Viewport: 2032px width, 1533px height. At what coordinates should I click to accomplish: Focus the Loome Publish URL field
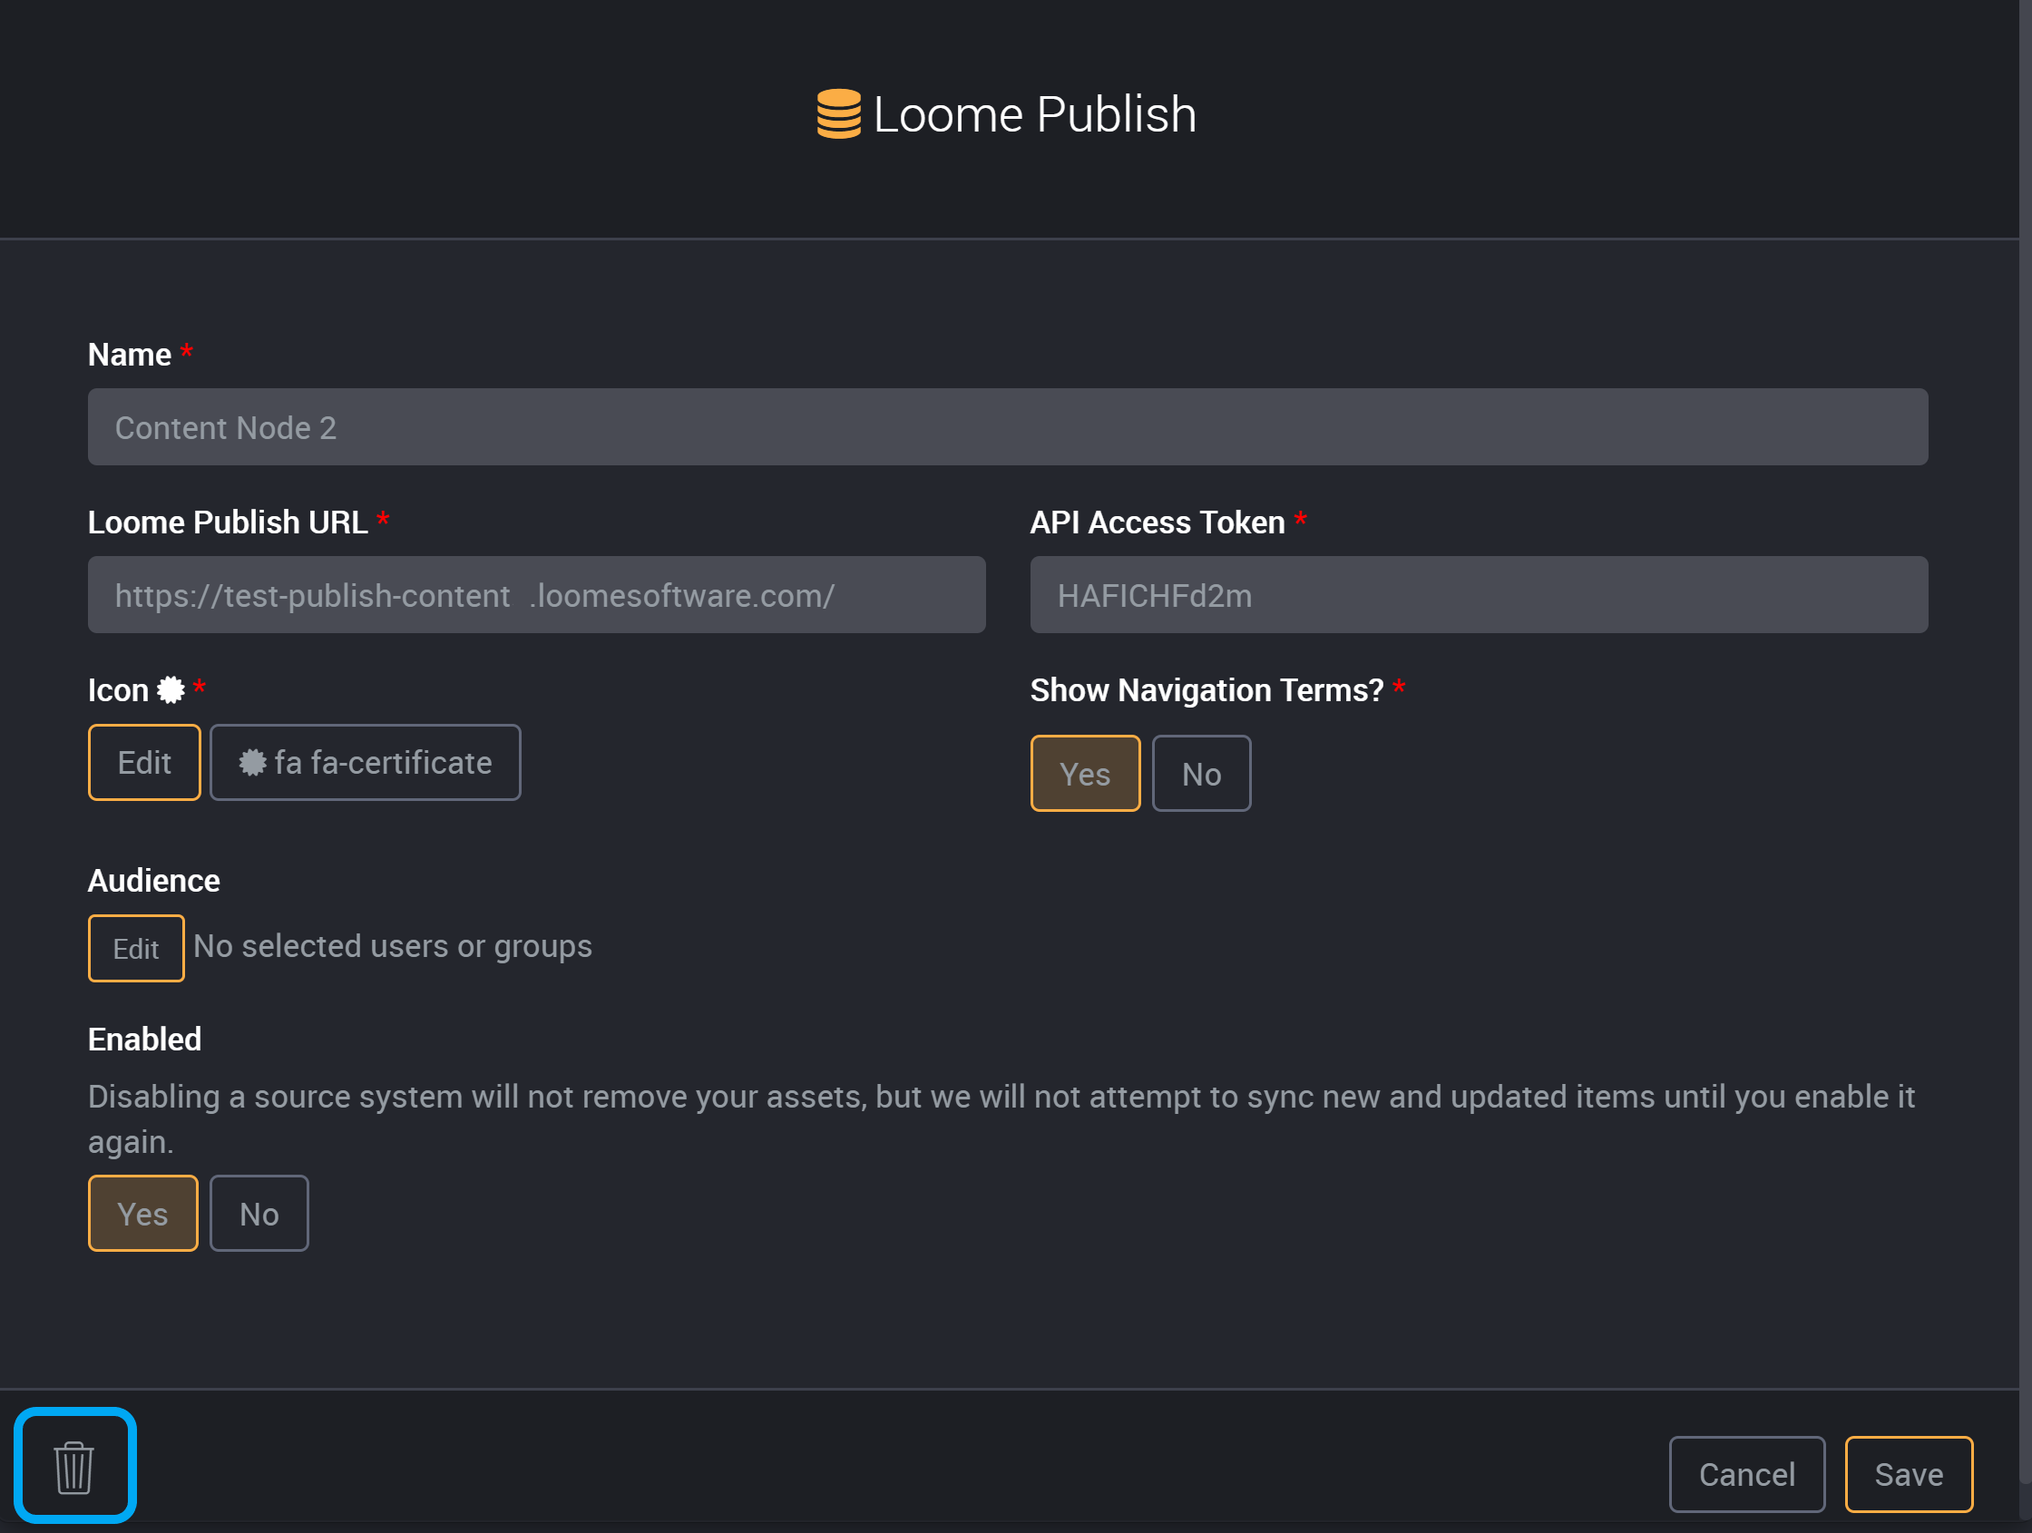tap(536, 594)
